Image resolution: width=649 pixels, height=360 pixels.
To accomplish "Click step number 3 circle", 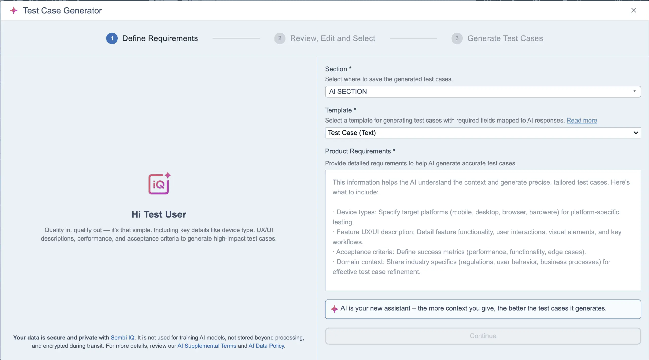I will [457, 38].
